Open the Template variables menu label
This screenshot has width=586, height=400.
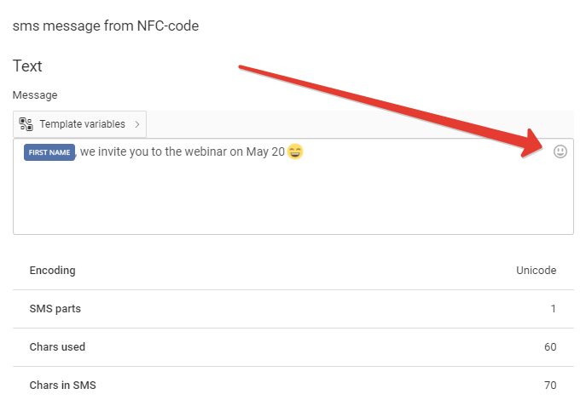pyautogui.click(x=82, y=123)
